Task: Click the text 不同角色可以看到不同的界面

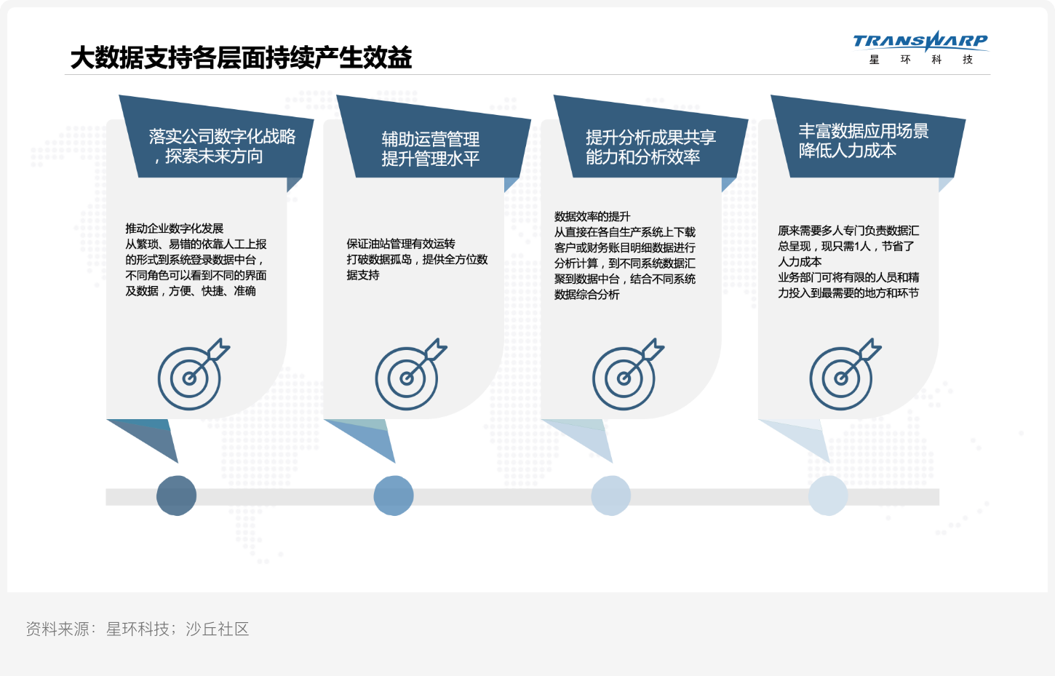Action: point(196,275)
